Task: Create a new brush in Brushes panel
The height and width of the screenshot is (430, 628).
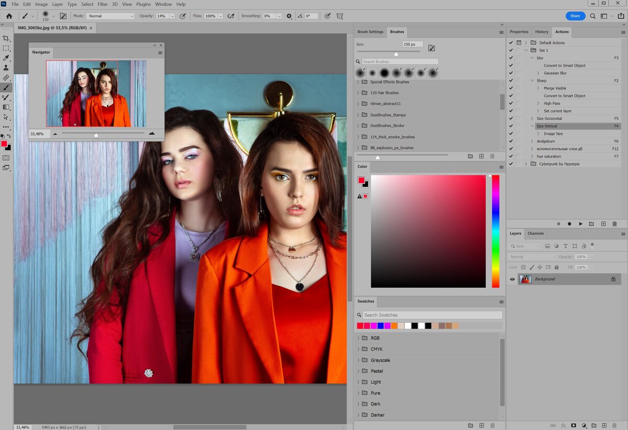Action: 481,156
